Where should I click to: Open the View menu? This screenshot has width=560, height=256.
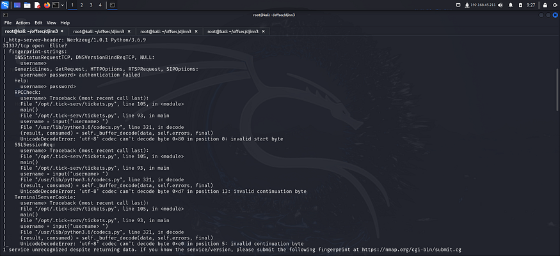click(x=51, y=23)
